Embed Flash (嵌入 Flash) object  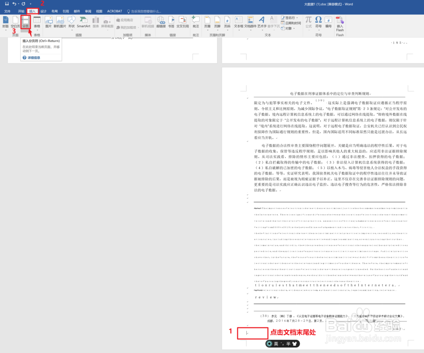pyautogui.click(x=340, y=23)
